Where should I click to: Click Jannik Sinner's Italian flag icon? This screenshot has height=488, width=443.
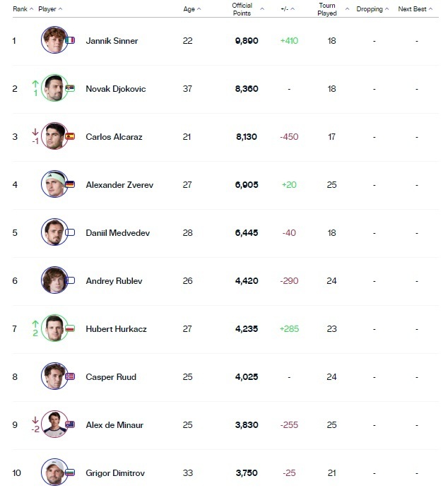pyautogui.click(x=69, y=41)
